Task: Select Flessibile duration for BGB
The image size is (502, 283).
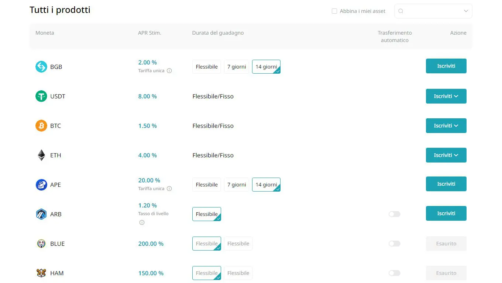Action: pyautogui.click(x=207, y=67)
